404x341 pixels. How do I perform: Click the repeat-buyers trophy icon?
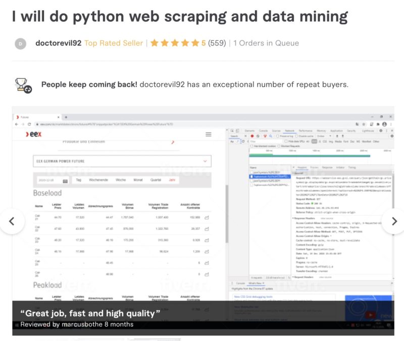point(23,85)
